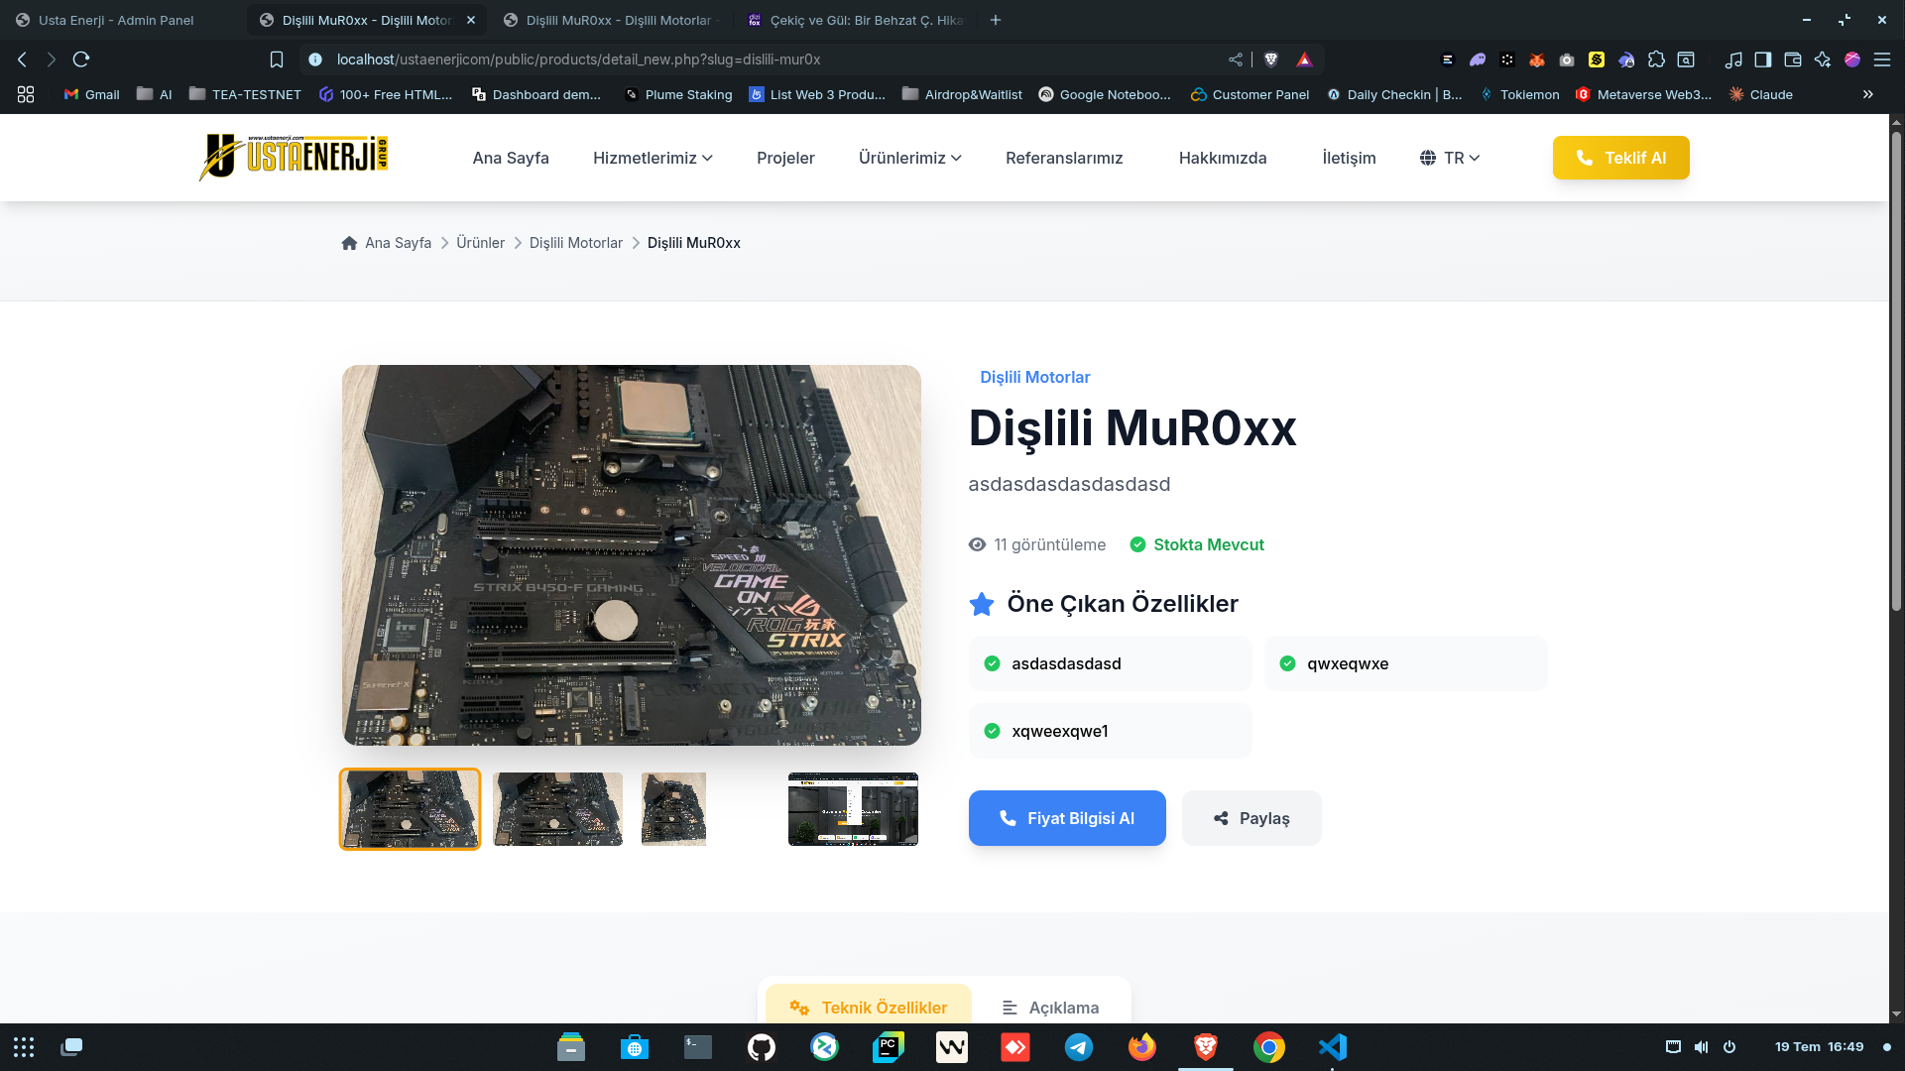The width and height of the screenshot is (1905, 1071).
Task: Open the Ürünlerimiz dropdown
Action: pyautogui.click(x=908, y=158)
